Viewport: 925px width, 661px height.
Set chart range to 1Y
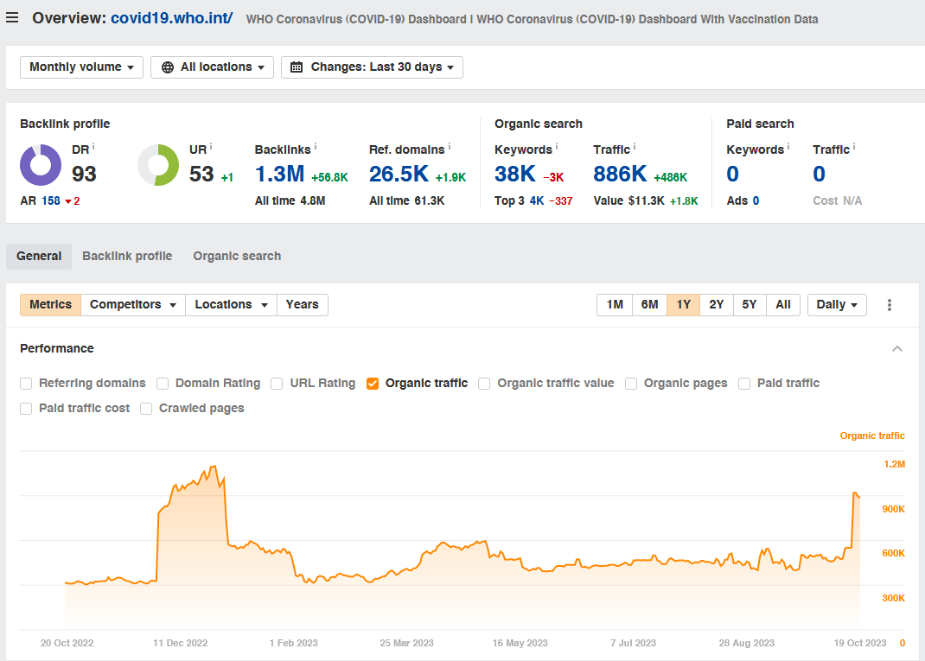tap(683, 305)
